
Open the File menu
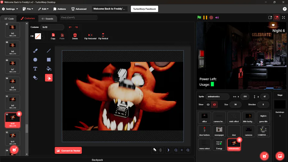[28, 9]
